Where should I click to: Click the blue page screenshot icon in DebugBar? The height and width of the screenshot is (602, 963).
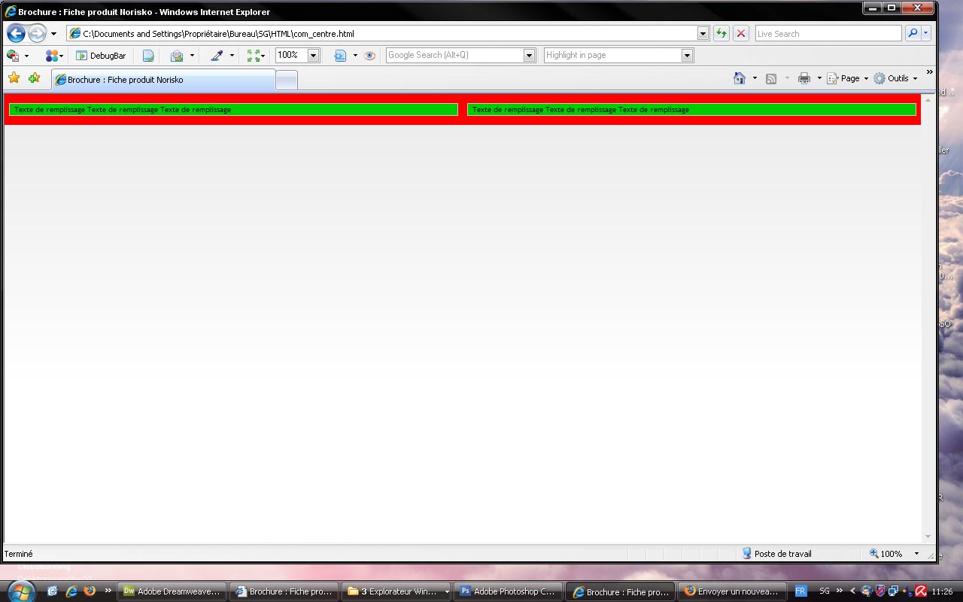(340, 56)
